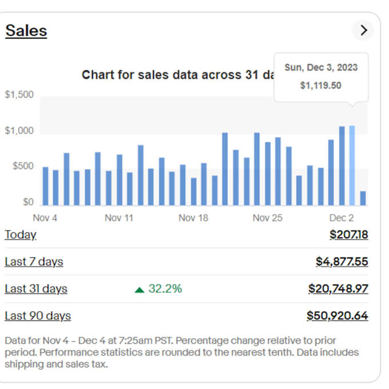Click the Nov 18 axis label

pyautogui.click(x=193, y=218)
